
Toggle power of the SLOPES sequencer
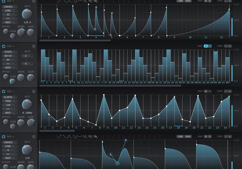pyautogui.click(x=4, y=91)
